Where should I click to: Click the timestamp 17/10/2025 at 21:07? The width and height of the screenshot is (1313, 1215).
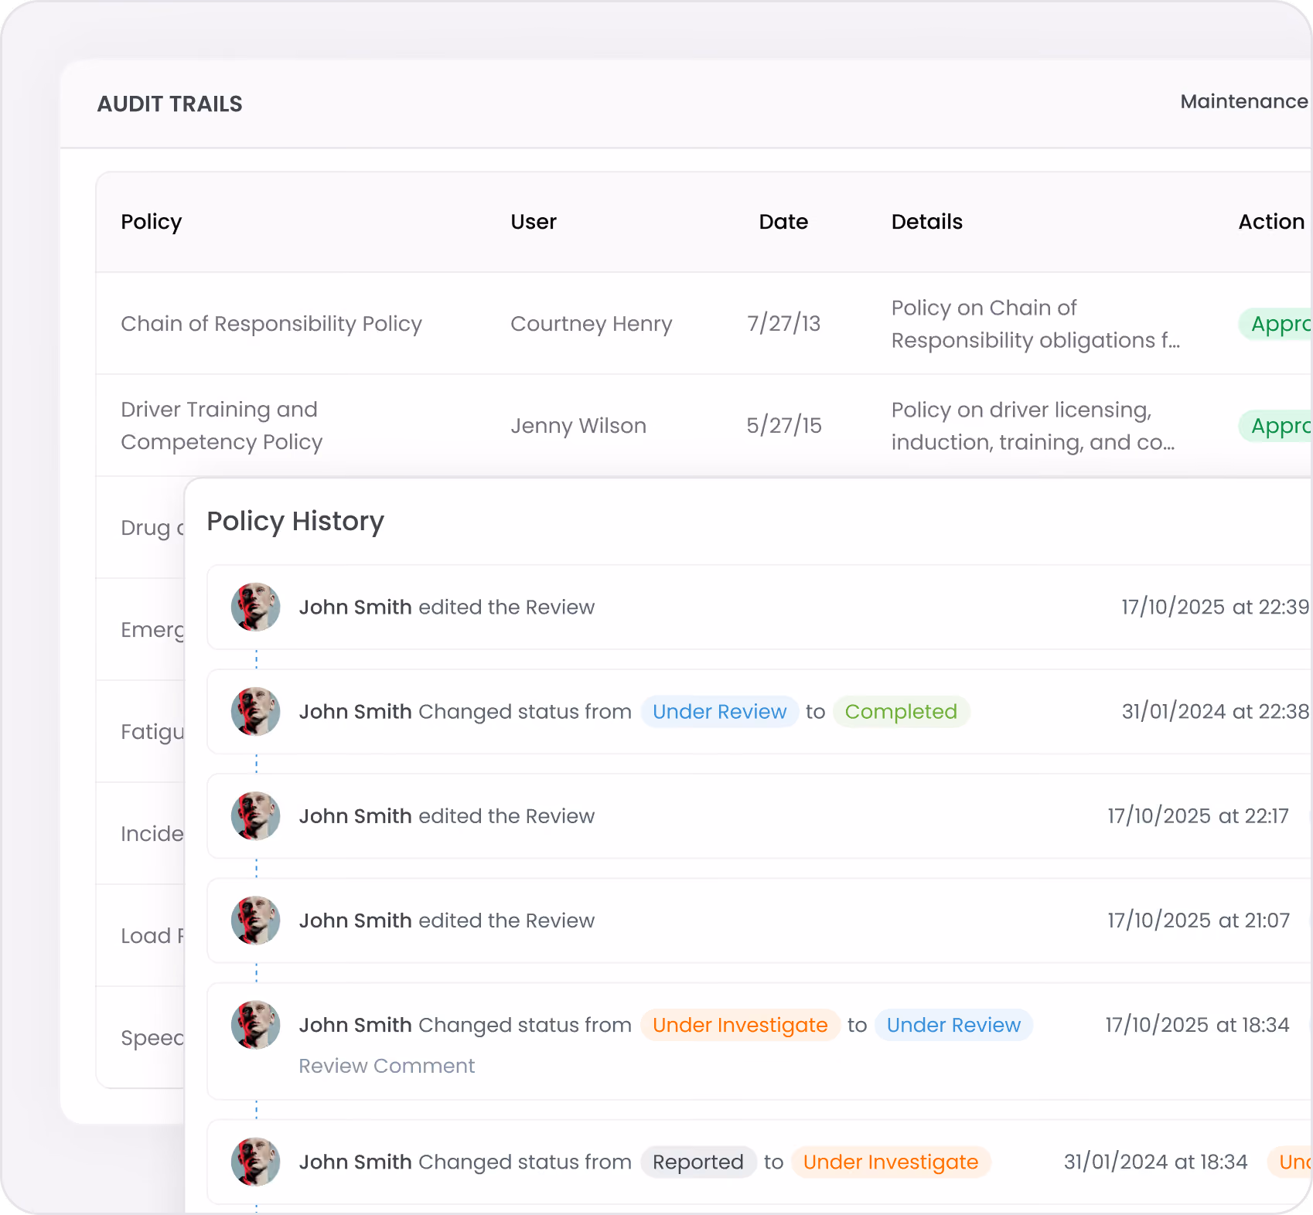(1199, 920)
